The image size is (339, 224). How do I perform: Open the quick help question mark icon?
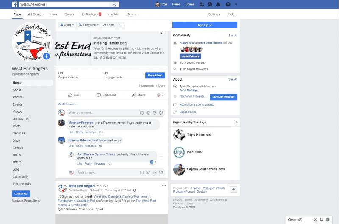point(228,4)
